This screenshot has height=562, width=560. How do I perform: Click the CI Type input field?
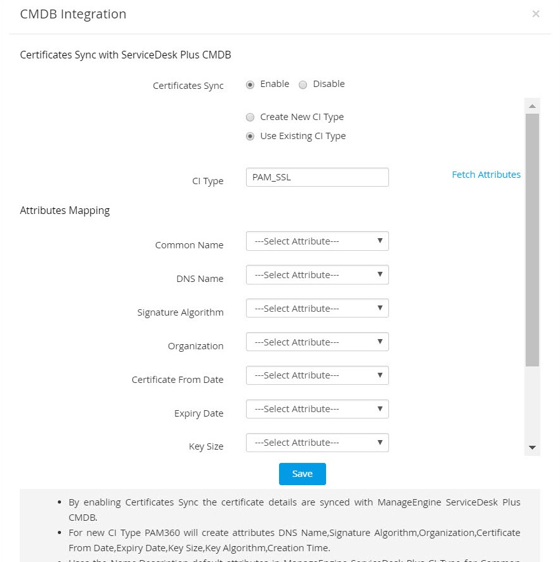(317, 177)
